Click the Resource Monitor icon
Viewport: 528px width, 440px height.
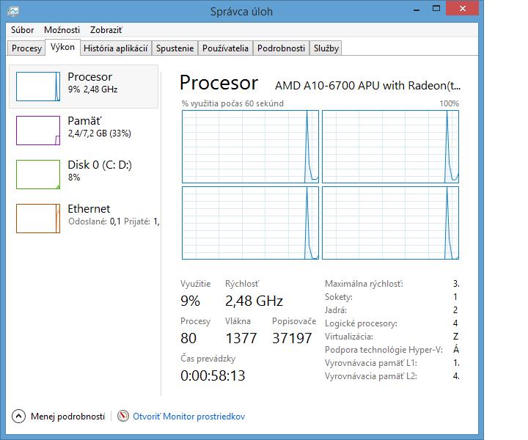coord(122,416)
